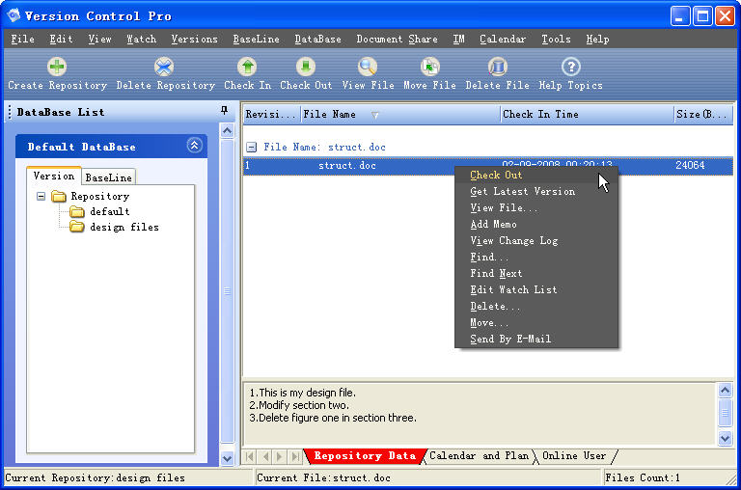Image resolution: width=741 pixels, height=490 pixels.
Task: Choose Move... in context menu
Action: tap(536, 323)
